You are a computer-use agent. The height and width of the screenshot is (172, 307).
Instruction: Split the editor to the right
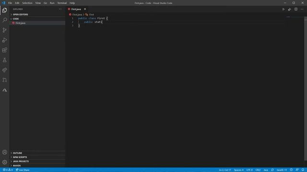coord(296,9)
